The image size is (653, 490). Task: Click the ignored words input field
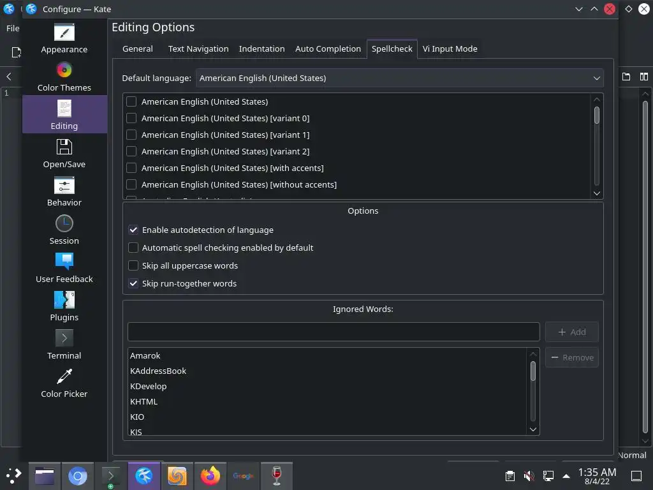334,332
